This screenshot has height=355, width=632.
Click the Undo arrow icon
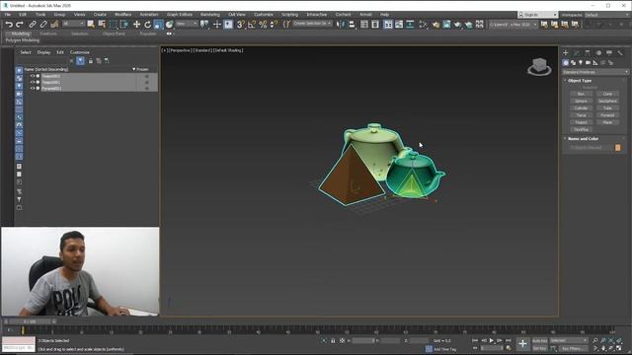coord(9,25)
